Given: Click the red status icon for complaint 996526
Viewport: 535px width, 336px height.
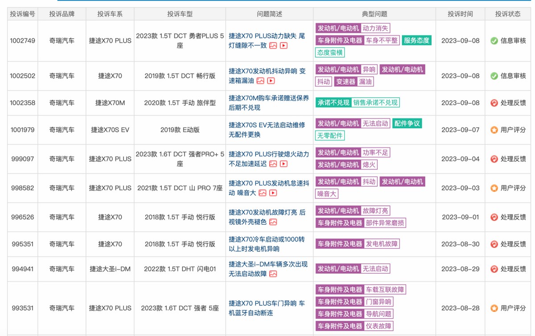Looking at the screenshot, I should point(494,217).
